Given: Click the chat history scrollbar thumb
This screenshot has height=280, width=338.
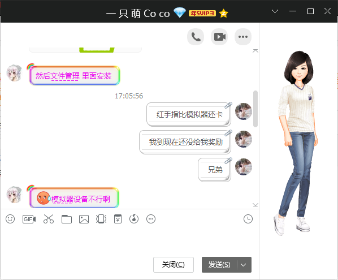Looking at the screenshot, I should pos(255,109).
